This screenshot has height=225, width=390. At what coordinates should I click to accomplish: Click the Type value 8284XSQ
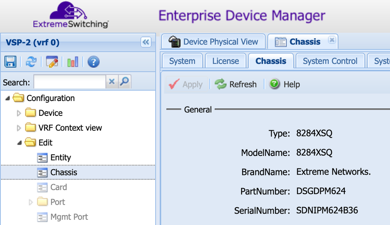[314, 133]
